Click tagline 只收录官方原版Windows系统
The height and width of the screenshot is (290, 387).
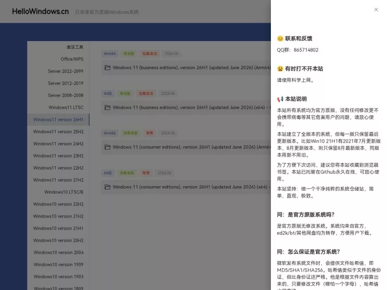(107, 12)
